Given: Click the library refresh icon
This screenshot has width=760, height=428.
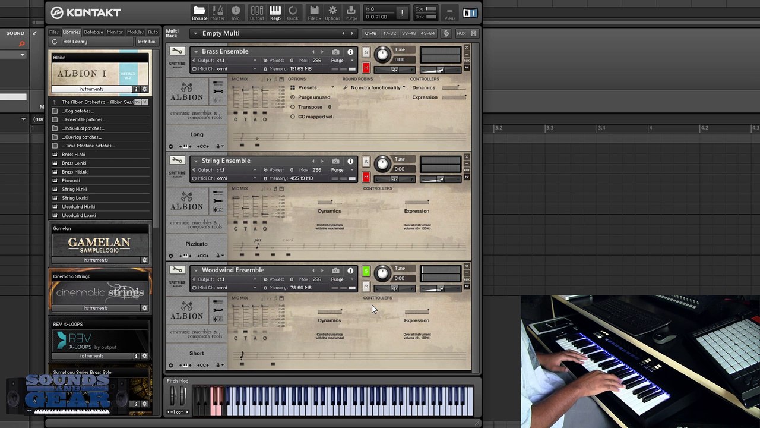Looking at the screenshot, I should (55, 42).
